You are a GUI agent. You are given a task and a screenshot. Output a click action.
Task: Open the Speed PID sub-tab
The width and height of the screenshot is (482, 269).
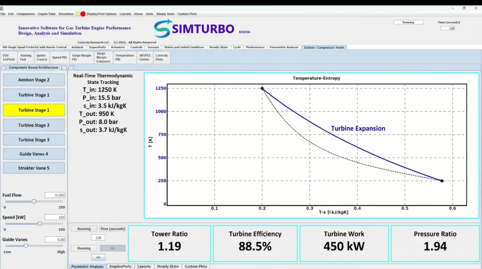pos(59,58)
